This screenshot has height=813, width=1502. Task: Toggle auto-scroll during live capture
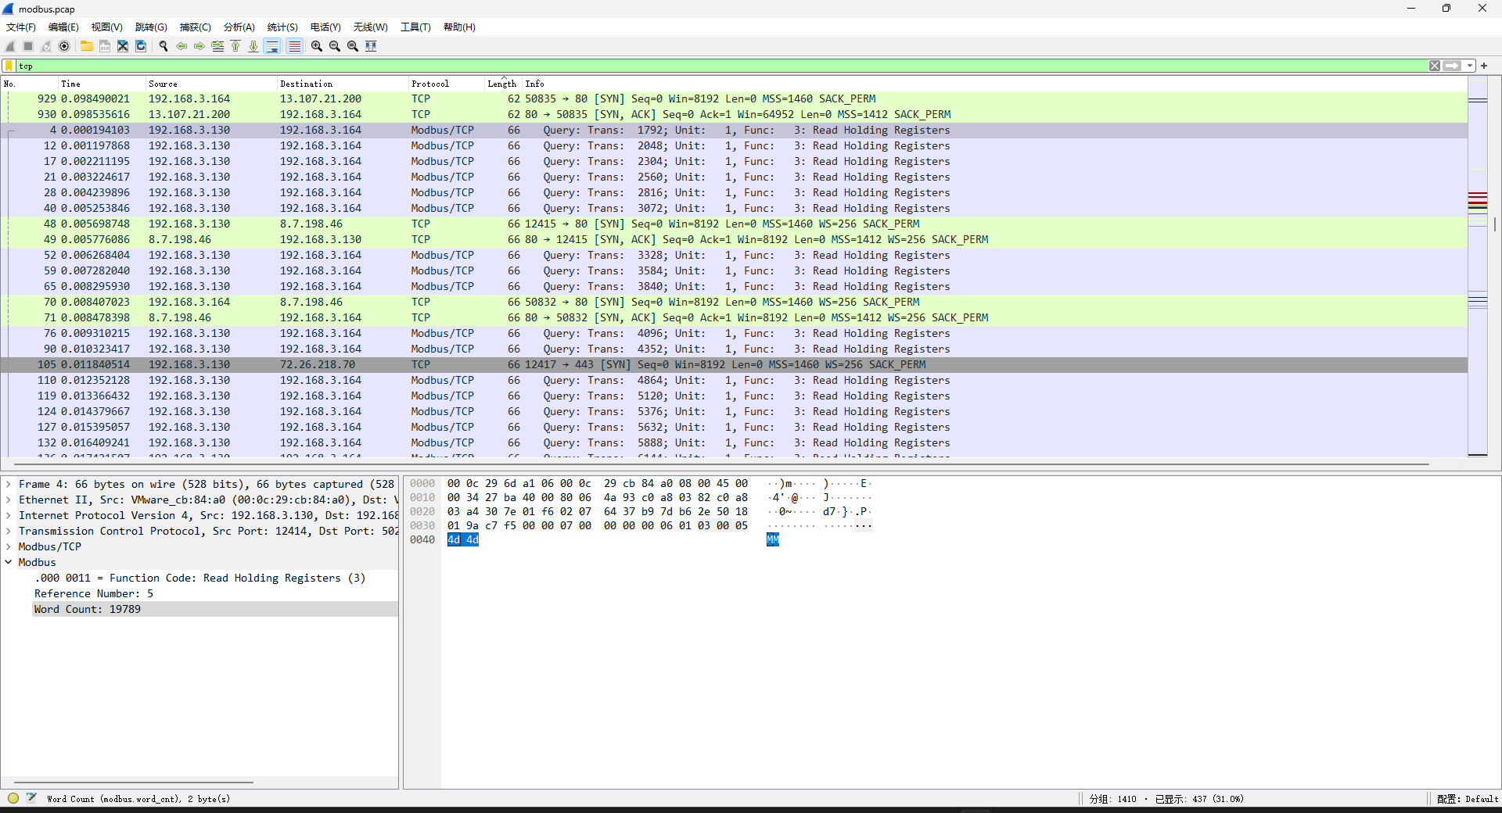272,46
